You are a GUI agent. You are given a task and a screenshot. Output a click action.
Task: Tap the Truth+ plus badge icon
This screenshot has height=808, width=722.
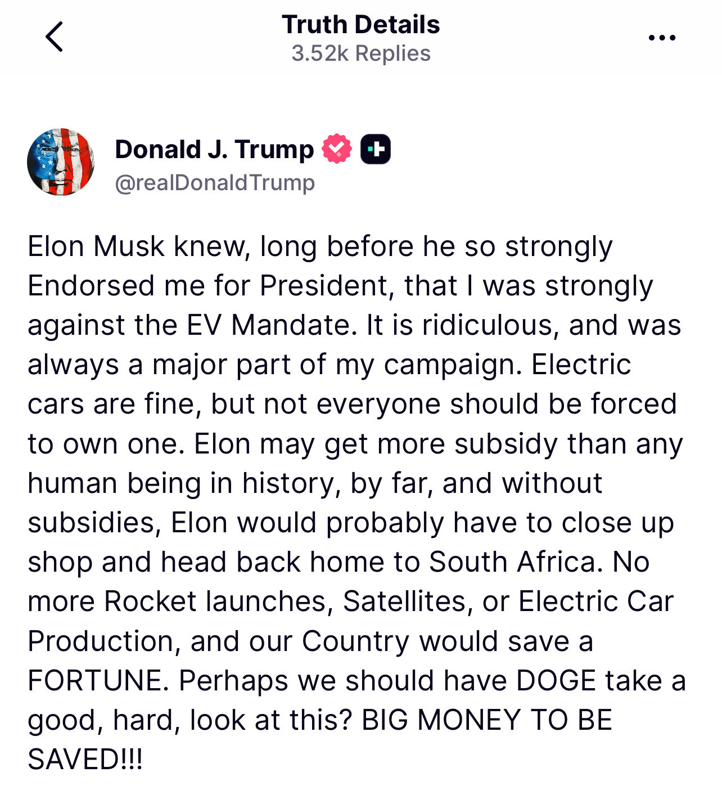pyautogui.click(x=375, y=149)
